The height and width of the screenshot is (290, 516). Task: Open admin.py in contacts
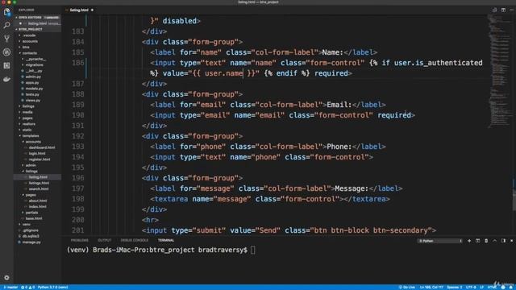point(33,77)
